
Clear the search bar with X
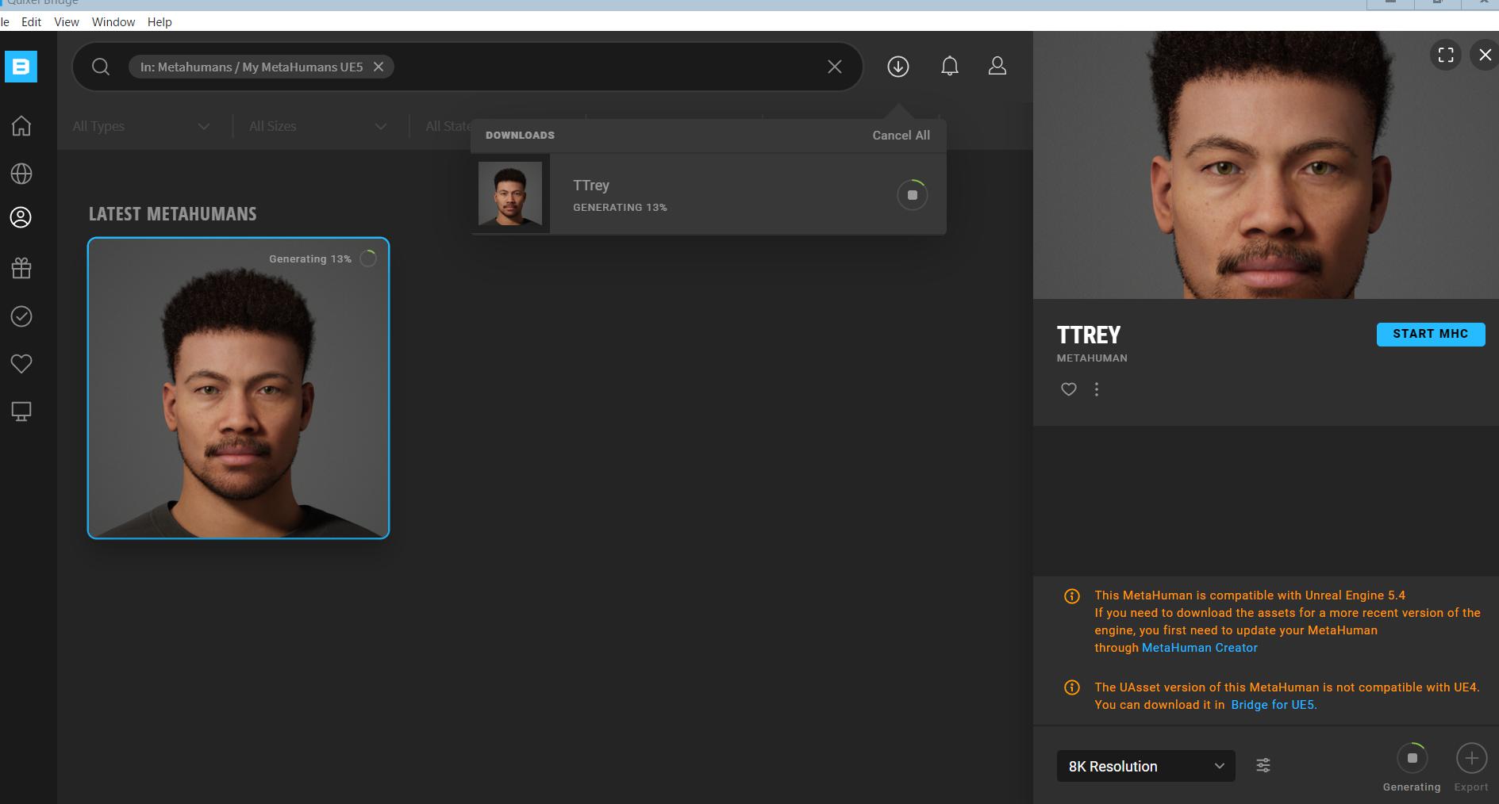click(x=835, y=67)
